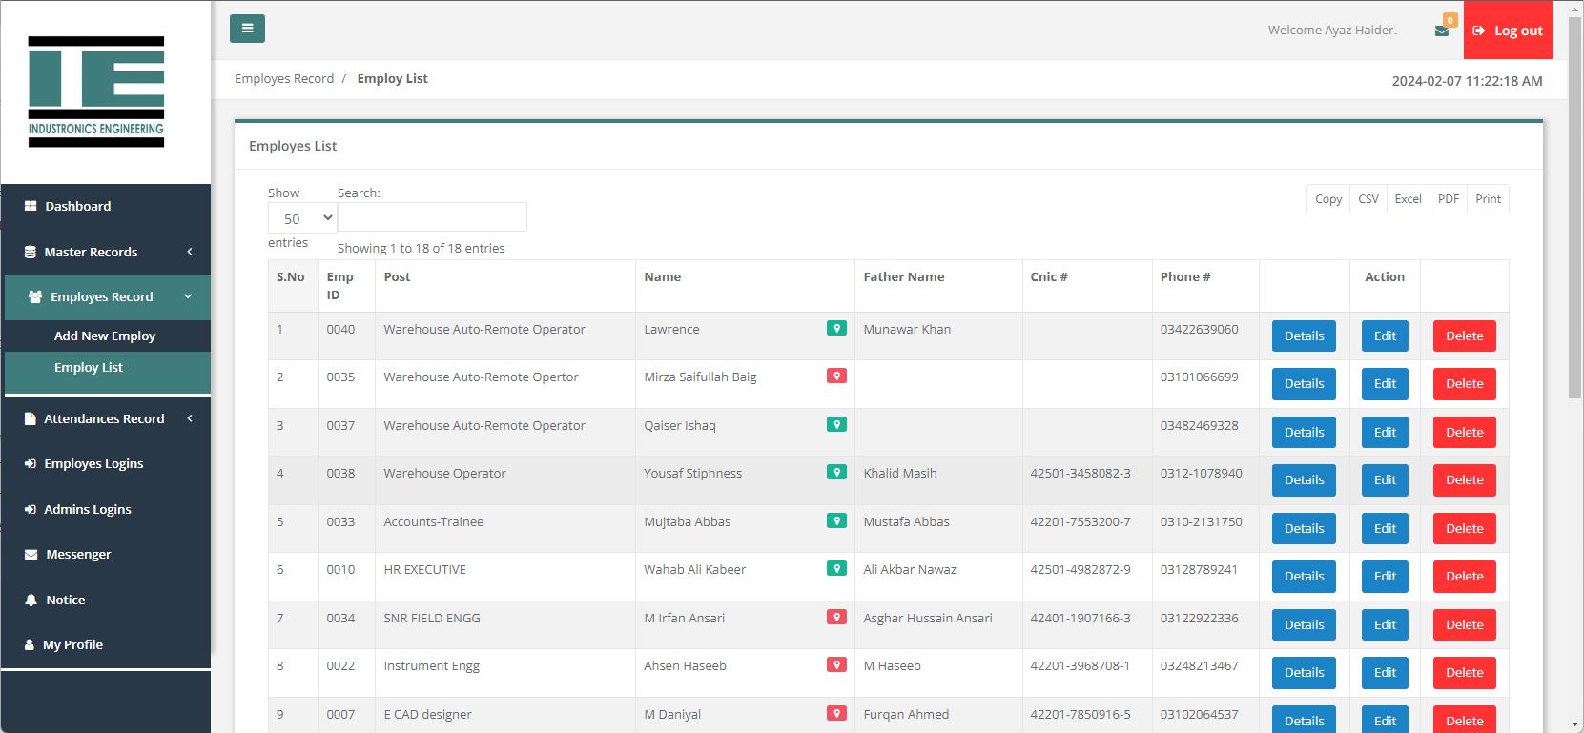The image size is (1584, 733).
Task: Select Add New Employ submenu item
Action: pyautogui.click(x=105, y=336)
